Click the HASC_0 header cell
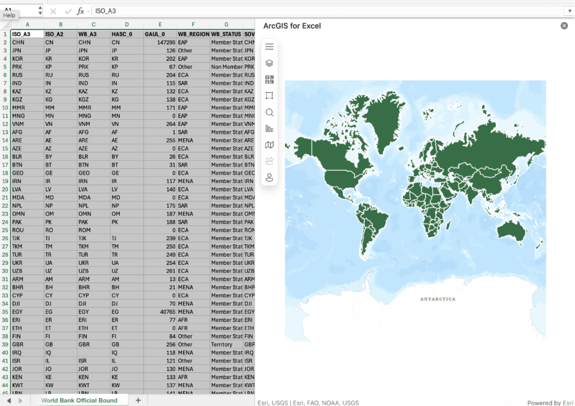Image resolution: width=575 pixels, height=406 pixels. [x=127, y=34]
